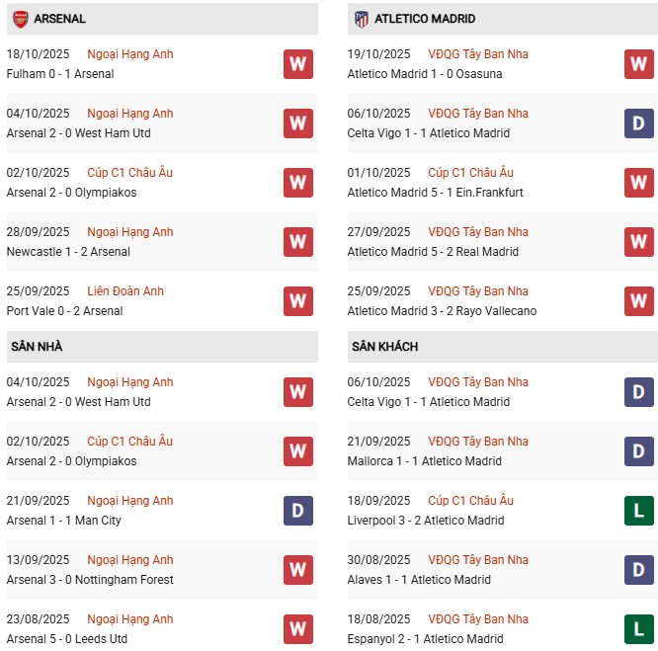Select W badge beside Newcastle 1 - 2 Arsenal
Image resolution: width=658 pixels, height=651 pixels.
tap(298, 242)
